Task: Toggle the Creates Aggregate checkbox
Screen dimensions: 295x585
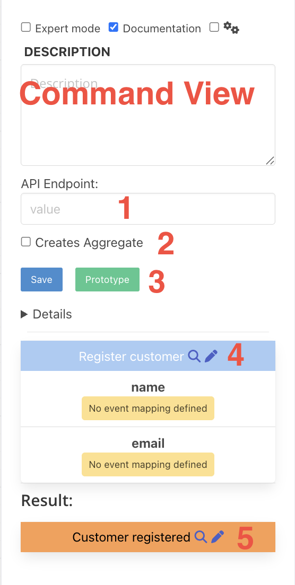Action: click(26, 242)
